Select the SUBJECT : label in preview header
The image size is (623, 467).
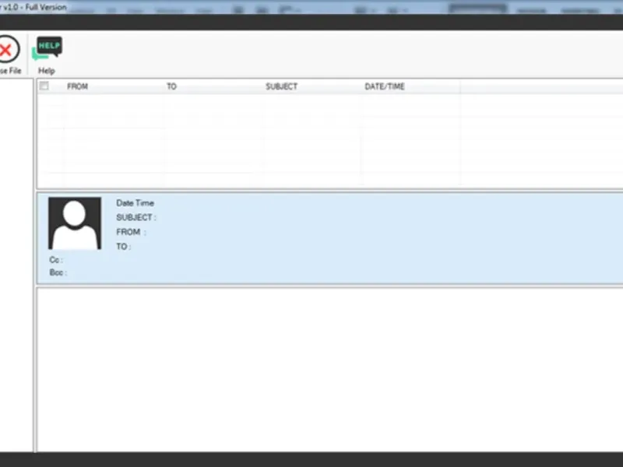pyautogui.click(x=136, y=217)
